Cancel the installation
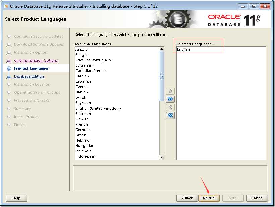 pyautogui.click(x=257, y=198)
